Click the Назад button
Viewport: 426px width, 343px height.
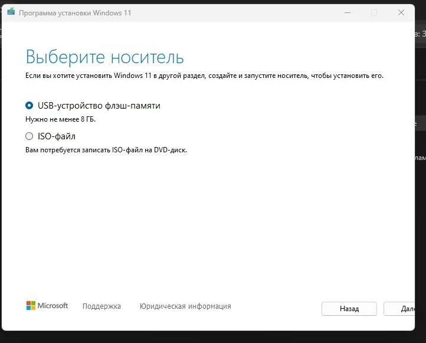click(x=349, y=309)
